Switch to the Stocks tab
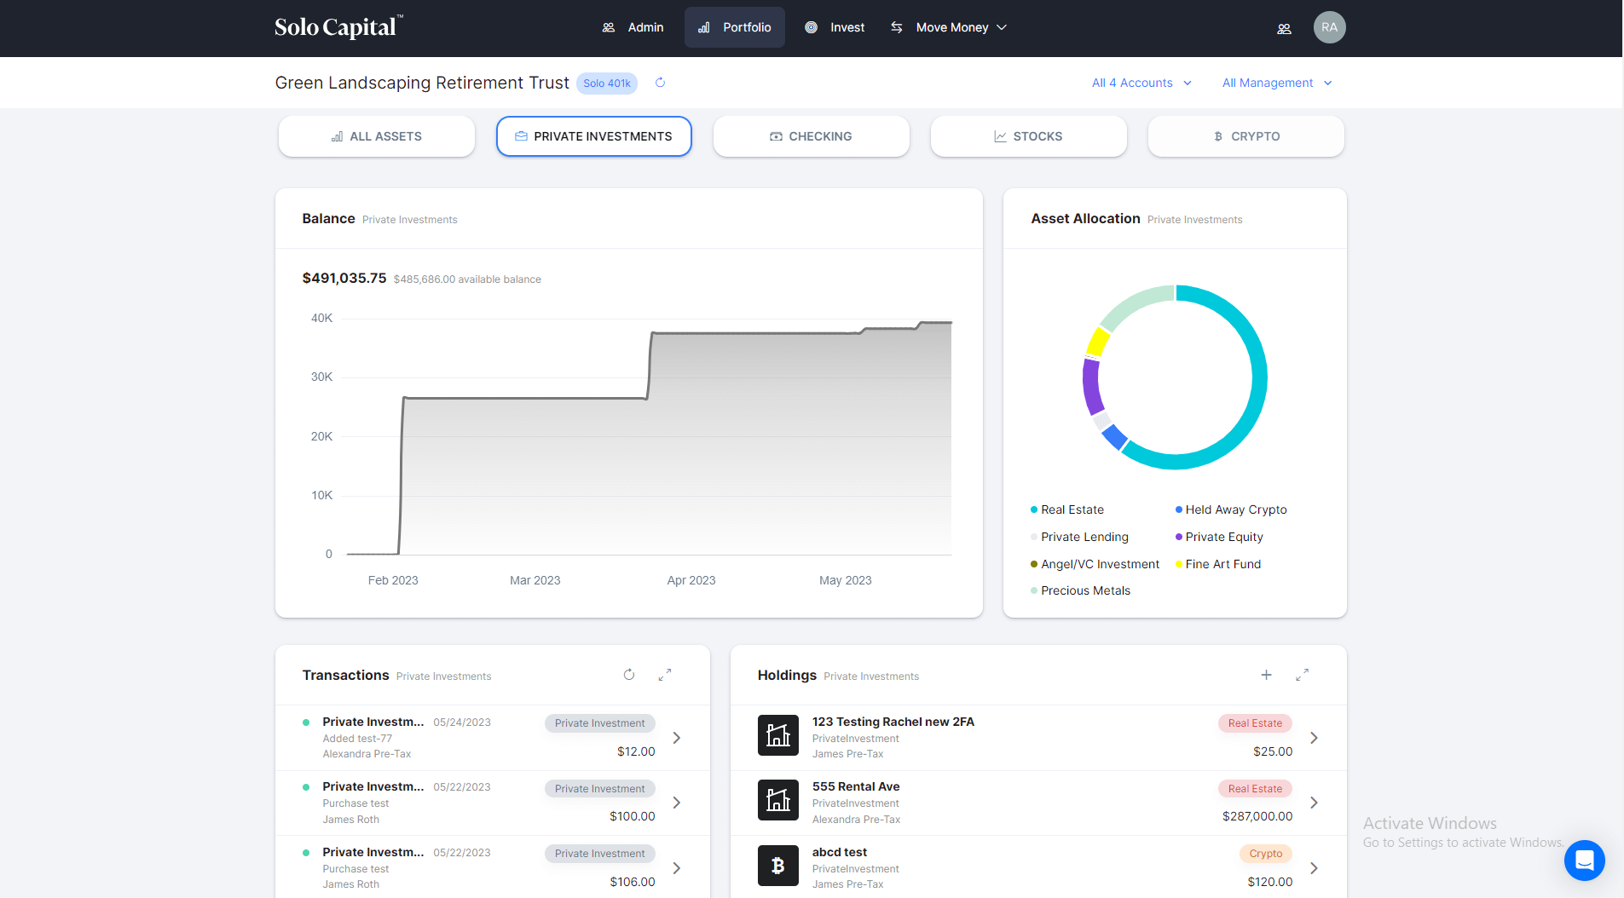The image size is (1624, 898). click(1028, 136)
